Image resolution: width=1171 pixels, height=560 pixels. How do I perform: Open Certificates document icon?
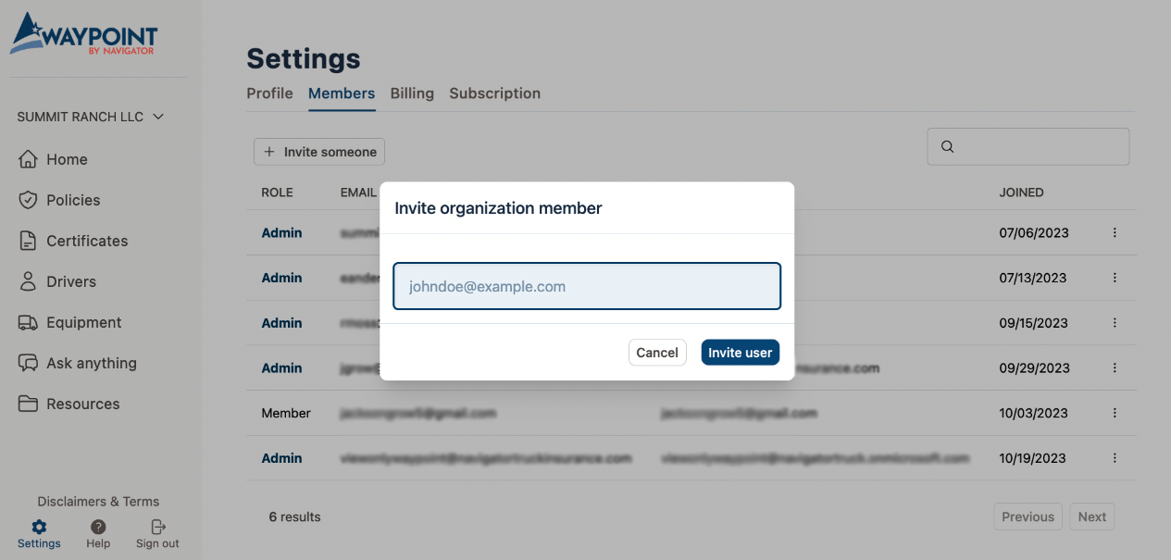[x=28, y=241]
